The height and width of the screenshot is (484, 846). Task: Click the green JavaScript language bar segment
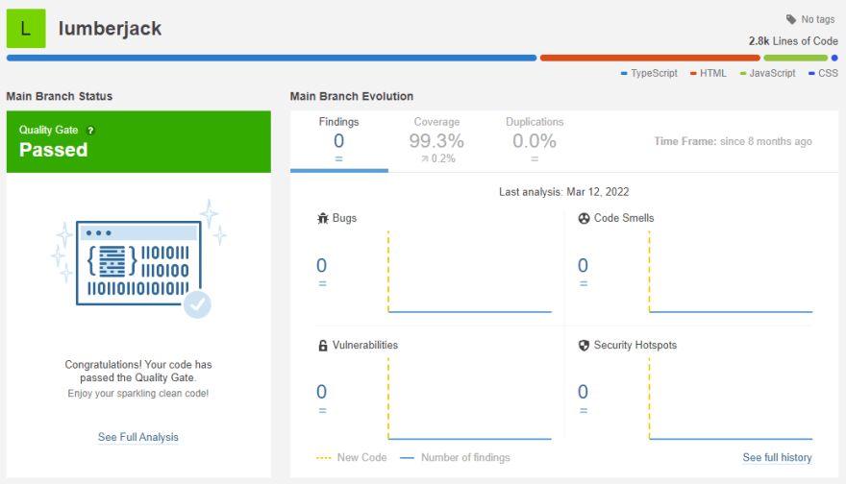(x=795, y=58)
